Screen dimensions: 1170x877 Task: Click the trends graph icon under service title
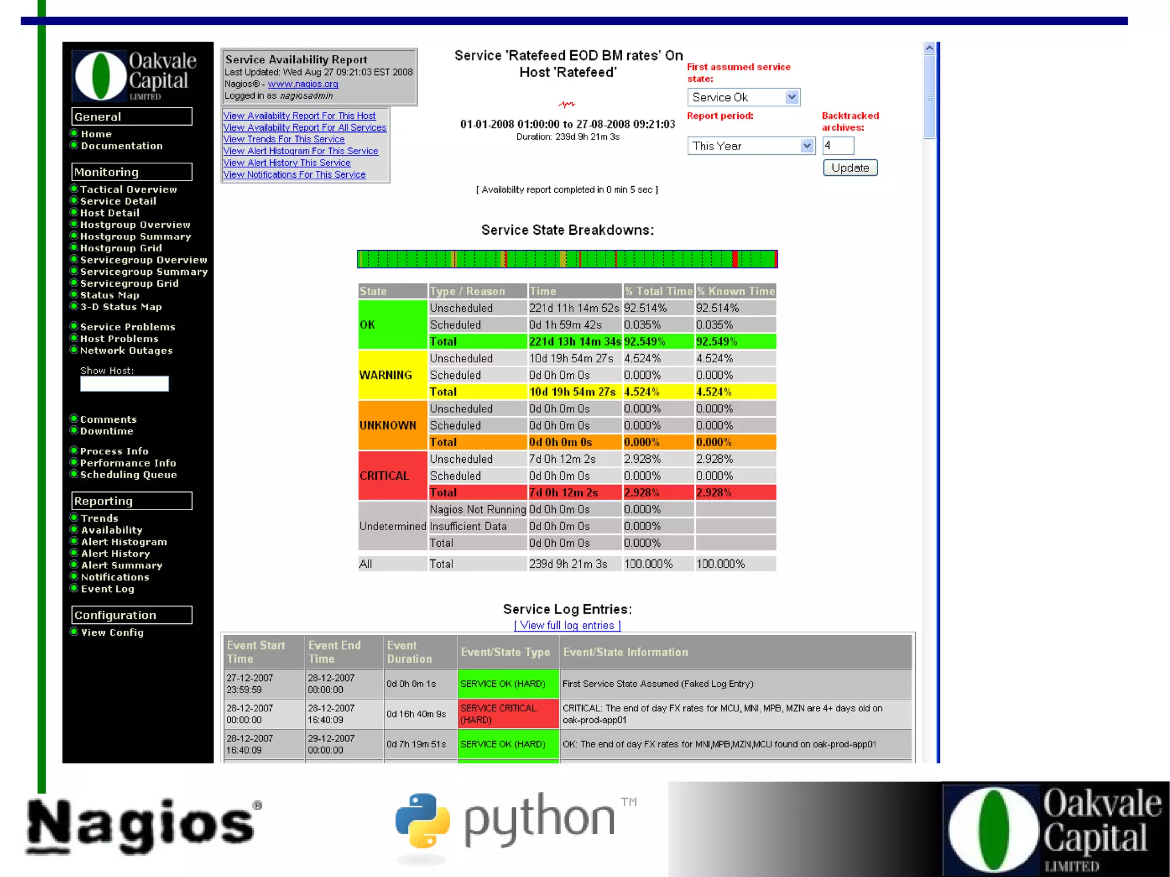tap(566, 105)
